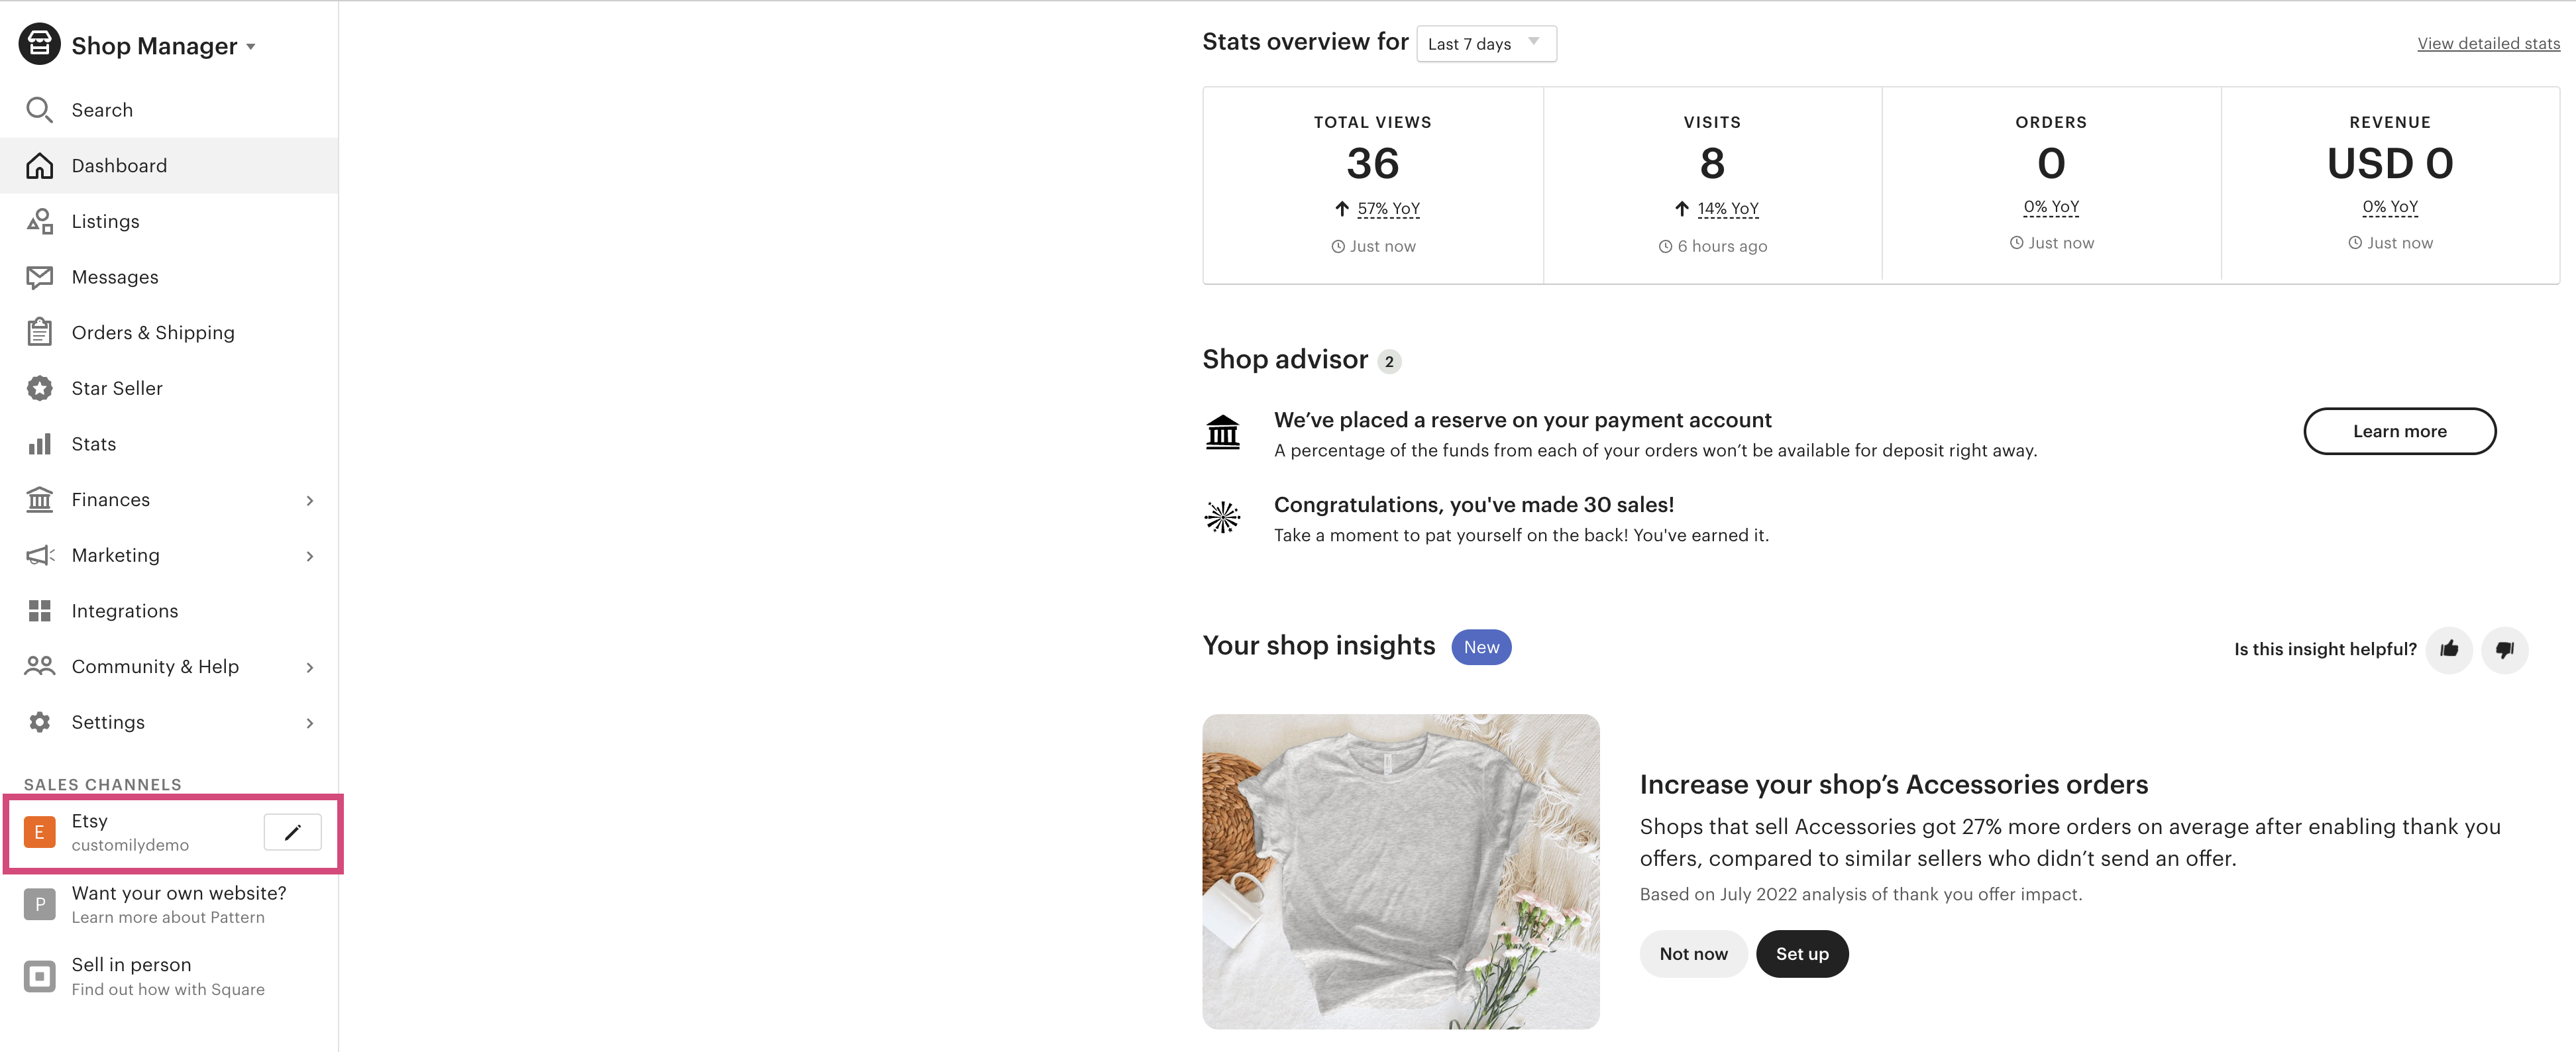Expand the Settings submenu chevron

[310, 723]
